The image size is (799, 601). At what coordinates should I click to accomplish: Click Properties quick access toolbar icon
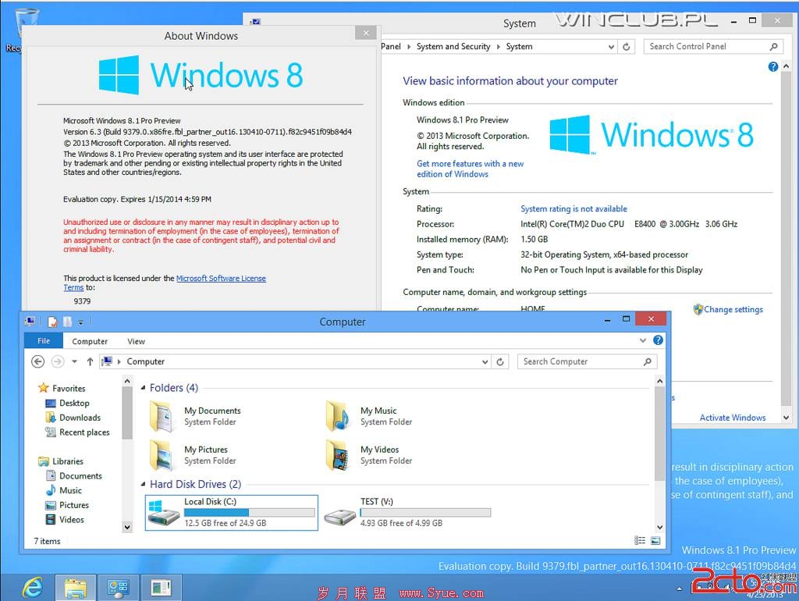click(x=52, y=322)
